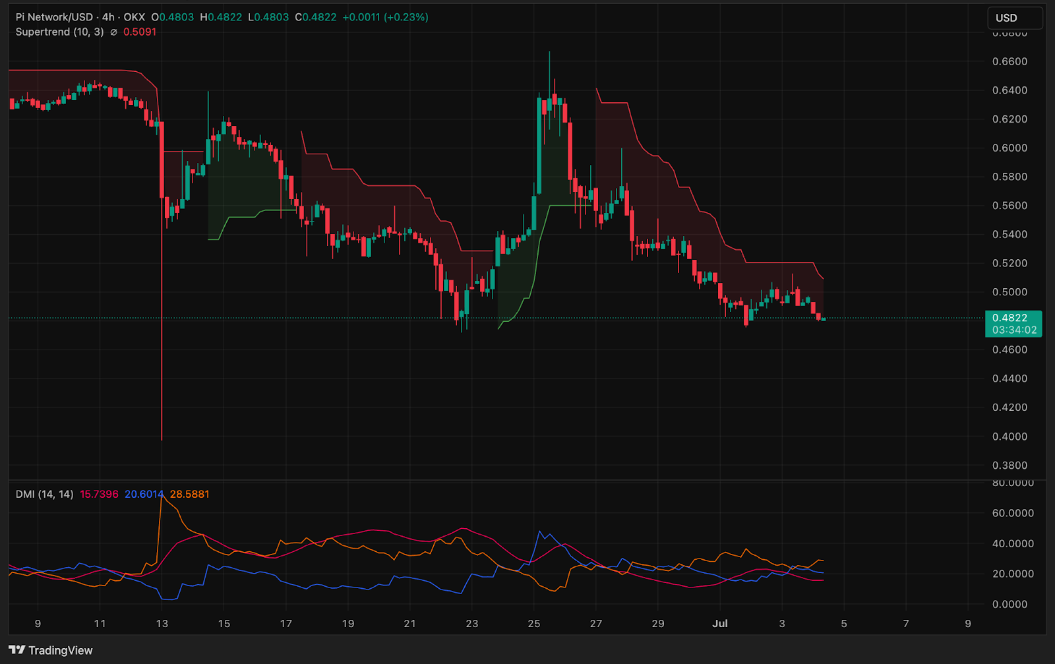The width and height of the screenshot is (1055, 664).
Task: Click the date label 7 on time axis
Action: pos(906,623)
